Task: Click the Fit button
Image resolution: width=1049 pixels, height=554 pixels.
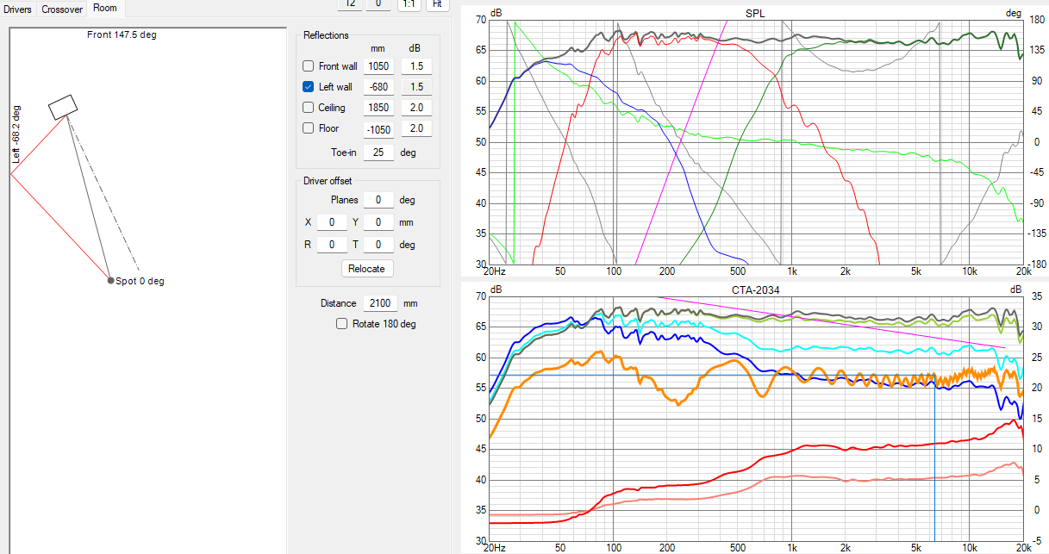Action: (x=438, y=3)
